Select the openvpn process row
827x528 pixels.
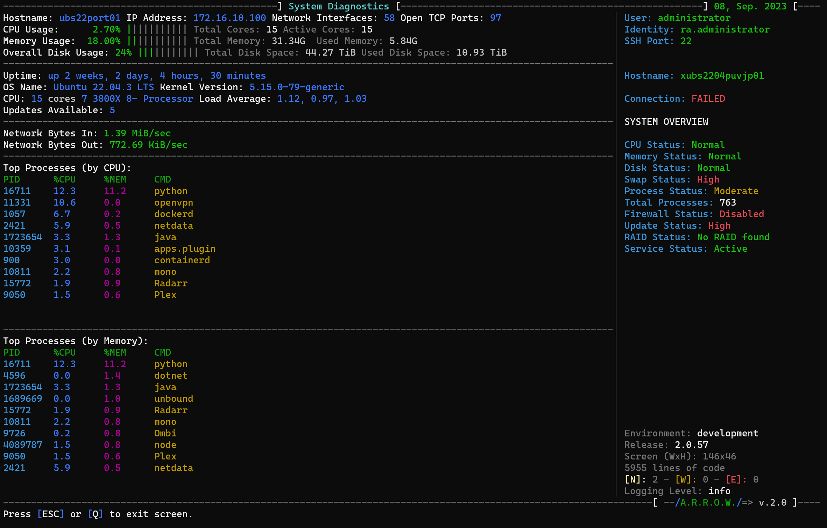point(174,202)
